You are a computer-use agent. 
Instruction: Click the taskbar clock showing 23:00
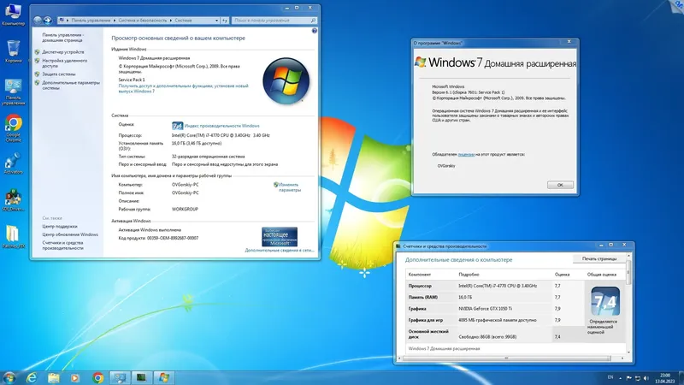click(x=665, y=378)
